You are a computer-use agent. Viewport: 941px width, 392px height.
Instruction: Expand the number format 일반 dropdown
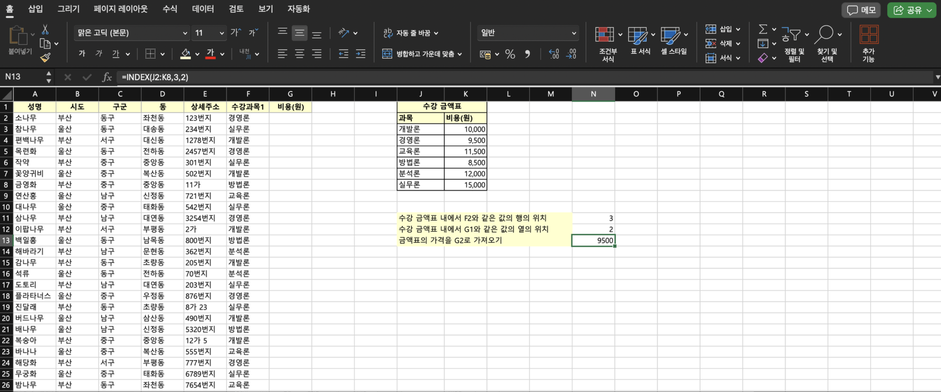pos(574,33)
